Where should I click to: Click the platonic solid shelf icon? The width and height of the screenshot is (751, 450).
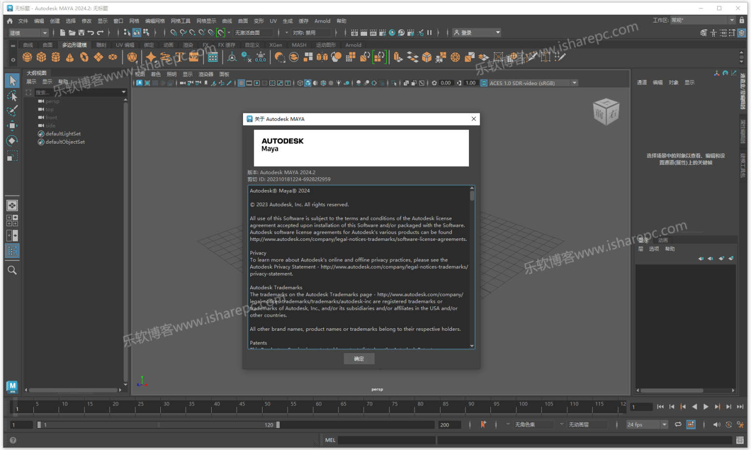(132, 57)
